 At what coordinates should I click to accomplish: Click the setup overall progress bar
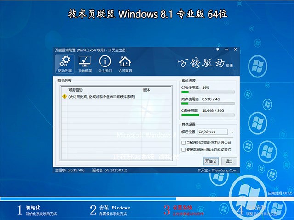[x=147, y=199]
